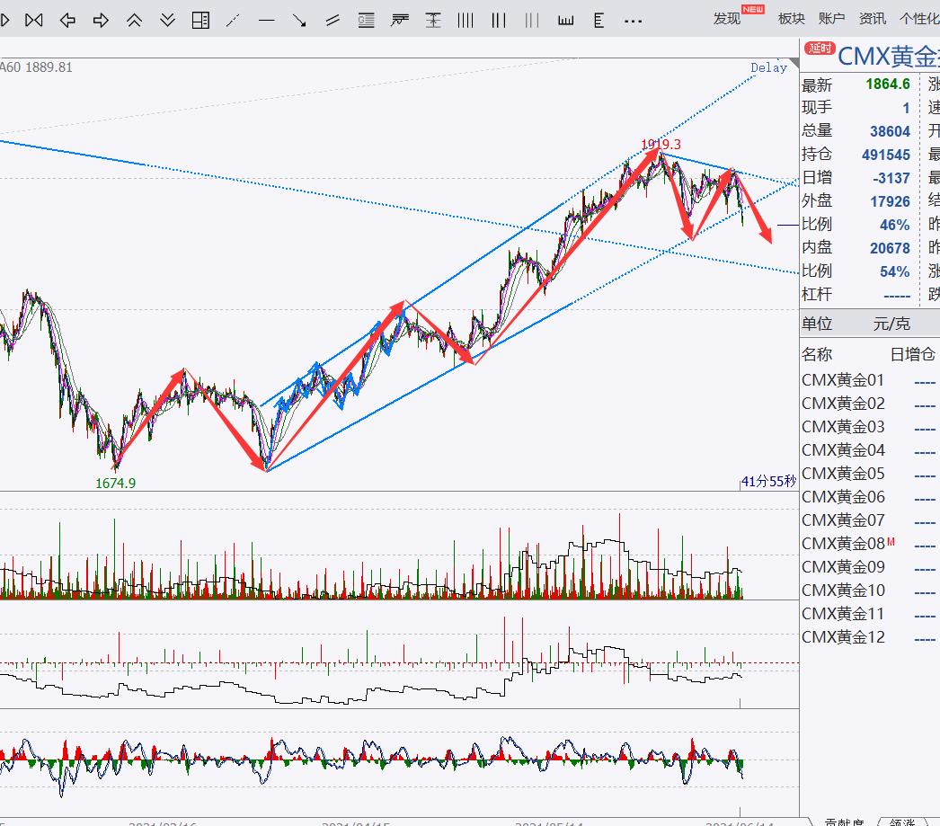Image resolution: width=940 pixels, height=826 pixels.
Task: Open the more tools ellipsis menu
Action: coord(633,22)
